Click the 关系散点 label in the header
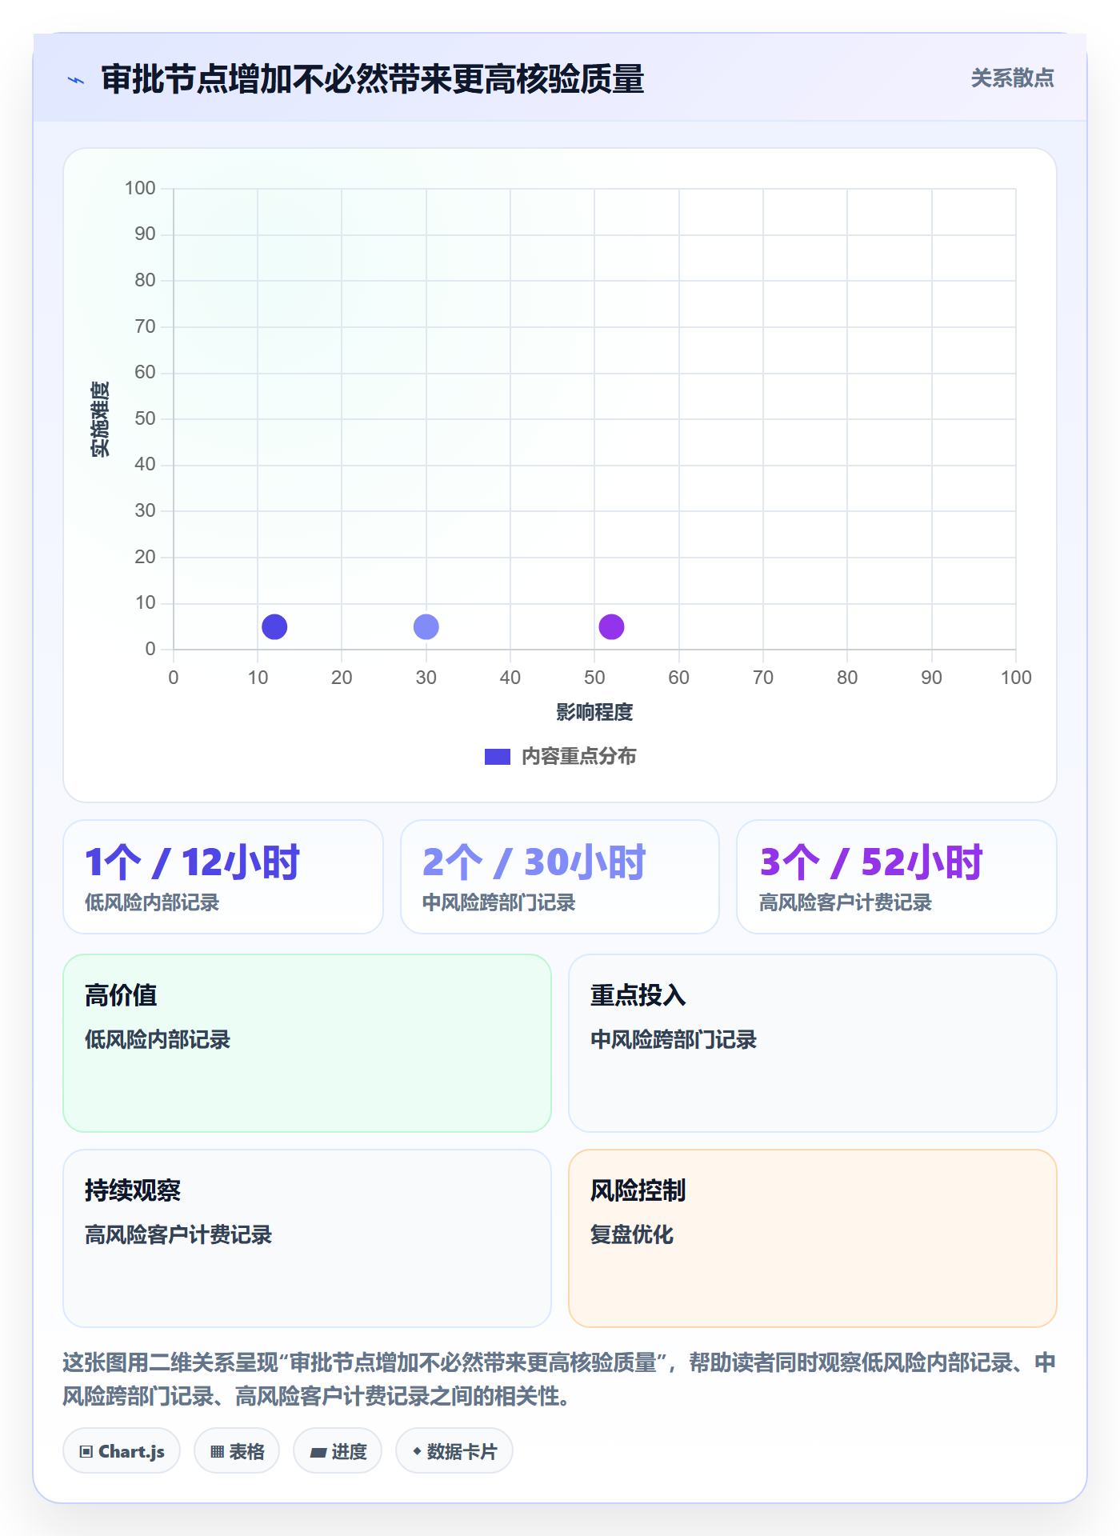 (1012, 78)
